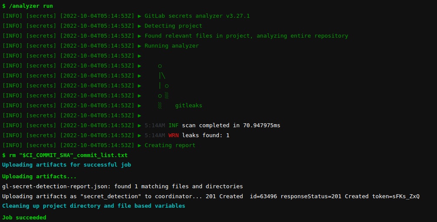Image resolution: width=437 pixels, height=222 pixels.
Task: Select the "GitLab secrets analyzer v3.27.1" text
Action: click(x=197, y=16)
